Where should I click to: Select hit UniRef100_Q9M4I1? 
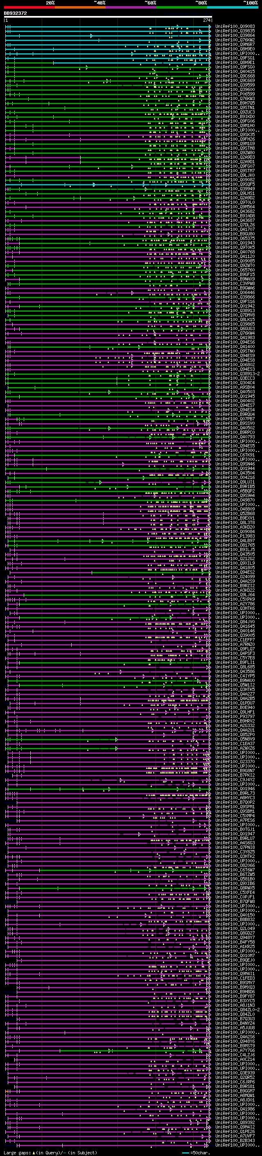pyautogui.click(x=235, y=973)
